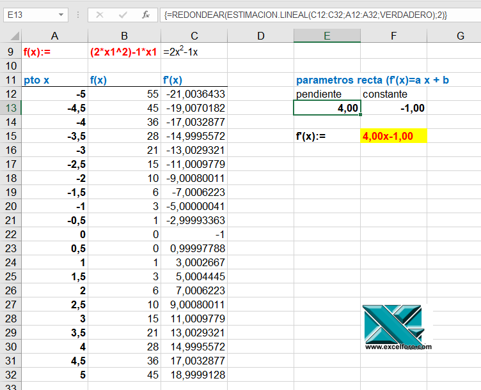This screenshot has width=481, height=390.
Task: Select column F header
Action: click(393, 36)
